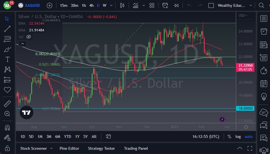Add symbol with the plus button
Image resolution: width=270 pixels, height=154 pixels.
(x=49, y=5)
